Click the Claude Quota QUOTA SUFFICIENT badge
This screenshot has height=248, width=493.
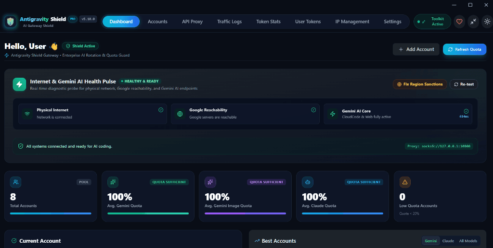pos(364,182)
